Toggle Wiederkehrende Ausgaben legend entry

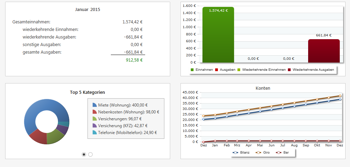click(x=311, y=70)
